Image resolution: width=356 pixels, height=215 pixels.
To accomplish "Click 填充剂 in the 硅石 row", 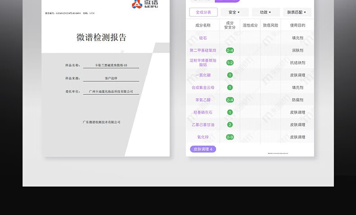I will pyautogui.click(x=297, y=38).
